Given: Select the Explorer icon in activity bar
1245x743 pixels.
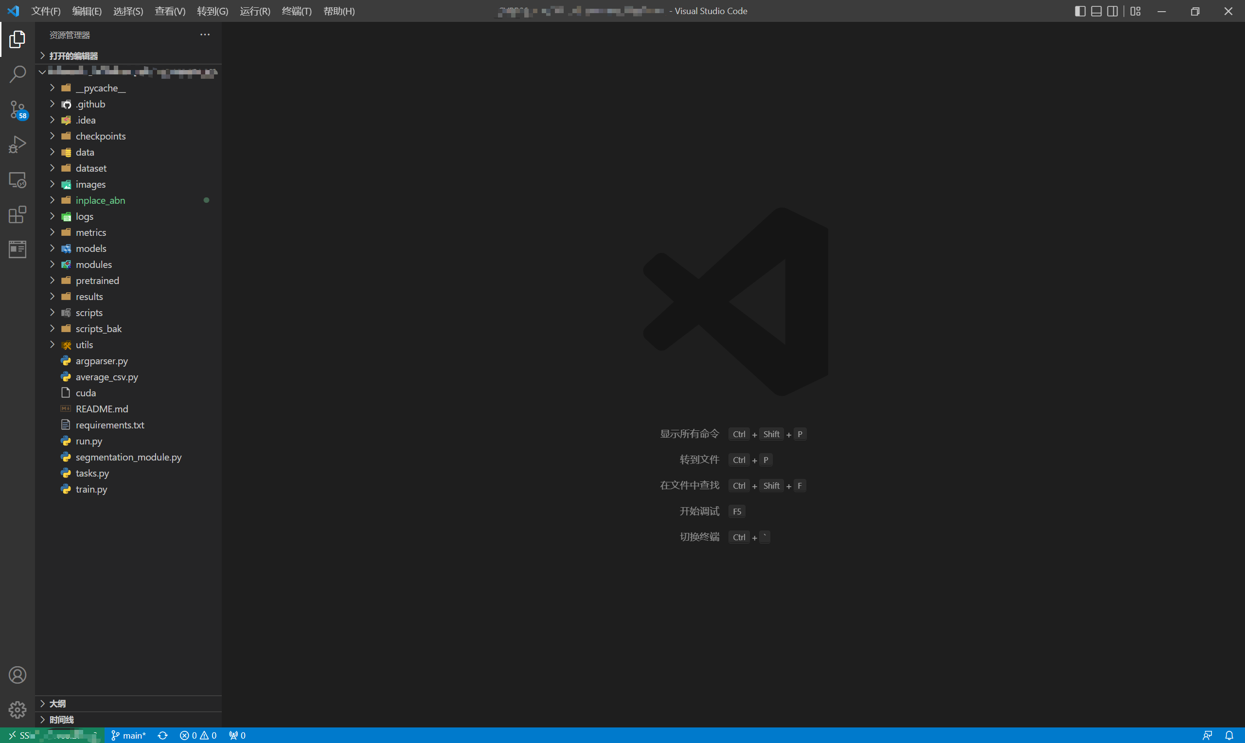Looking at the screenshot, I should (x=18, y=39).
